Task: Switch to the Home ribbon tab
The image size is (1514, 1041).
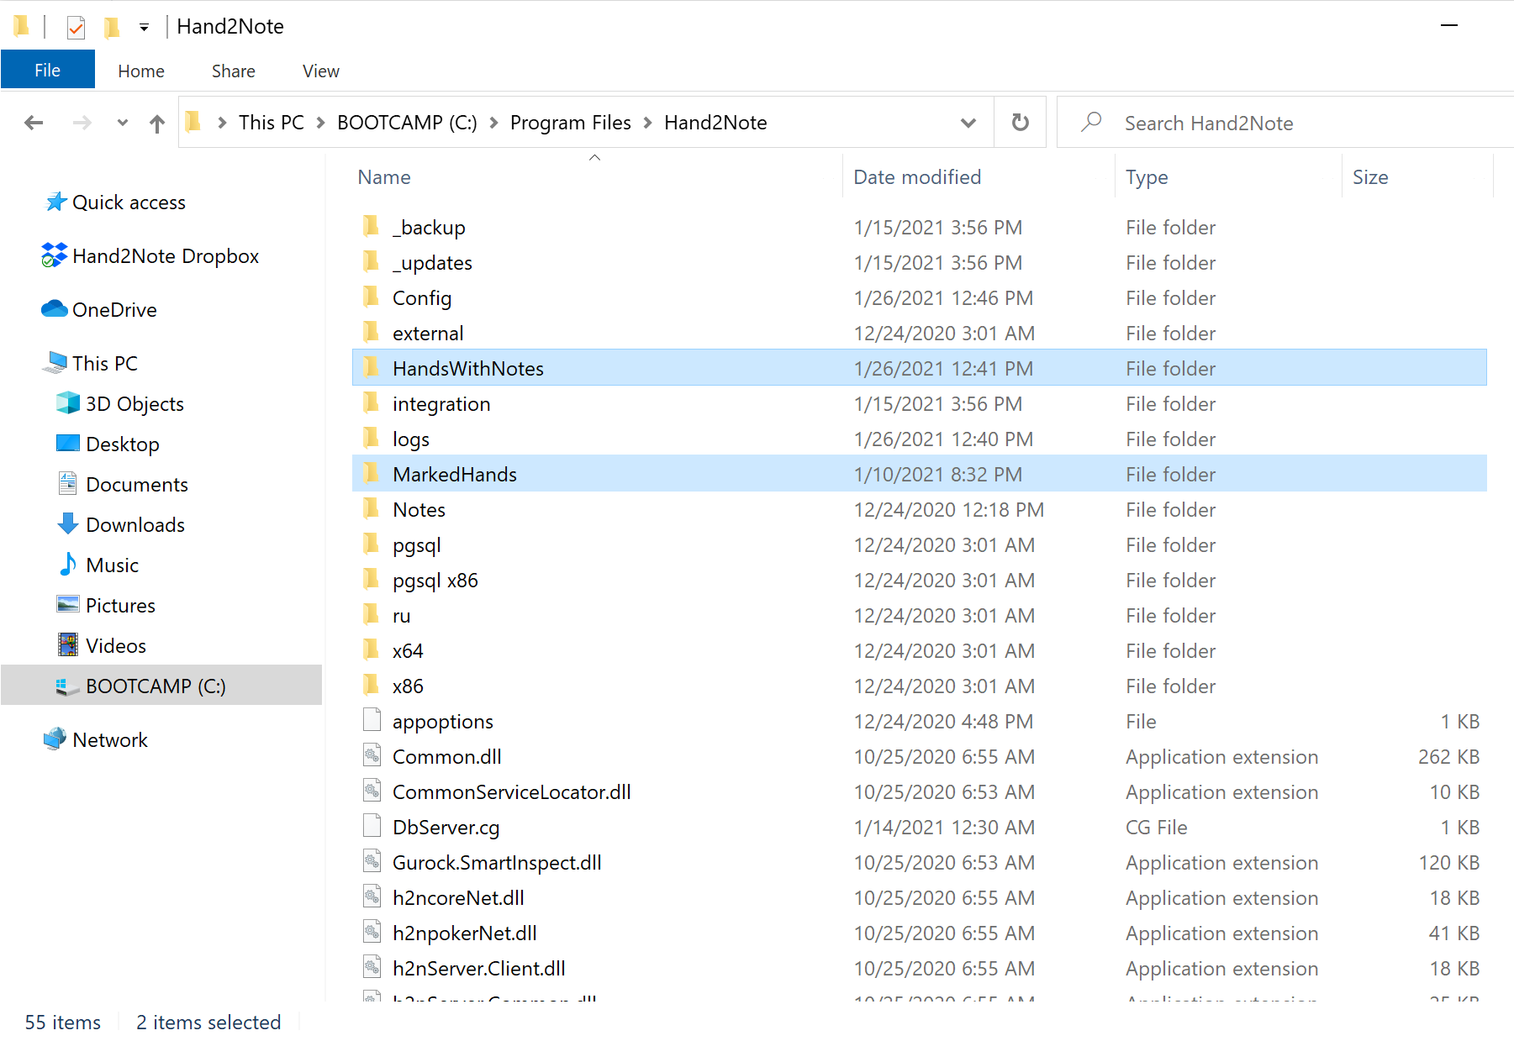Action: coord(141,71)
